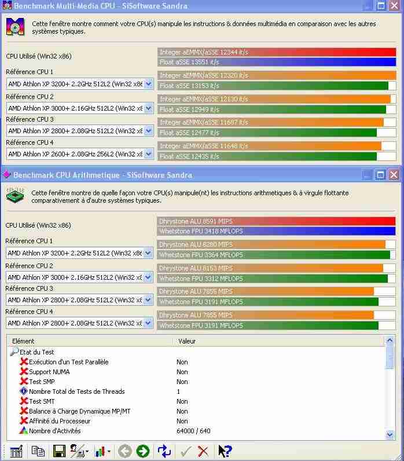The height and width of the screenshot is (461, 404).
Task: Refresh benchmark with the blue arrows icon
Action: [164, 451]
